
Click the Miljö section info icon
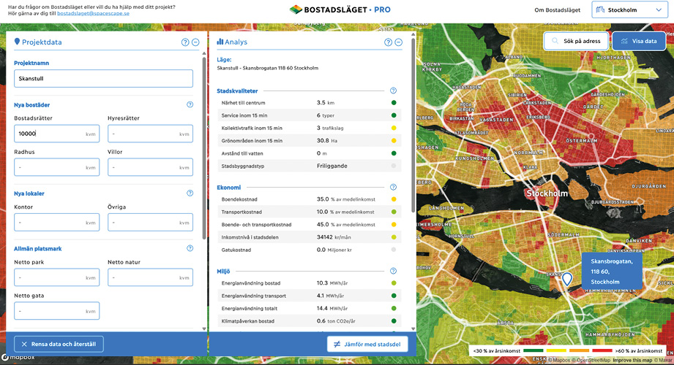tap(393, 271)
